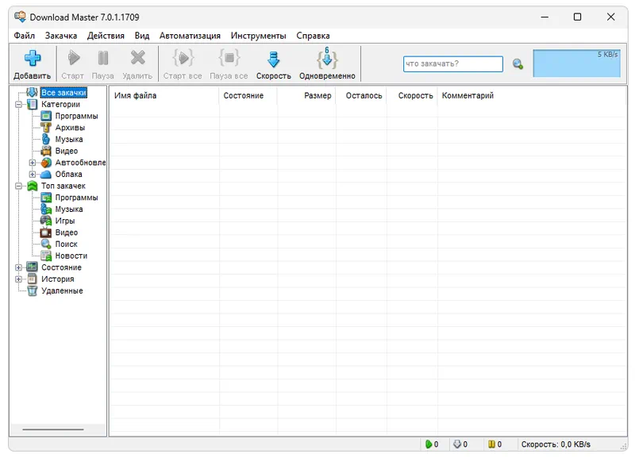
Task: Select the Категории tree node
Action: click(x=60, y=105)
